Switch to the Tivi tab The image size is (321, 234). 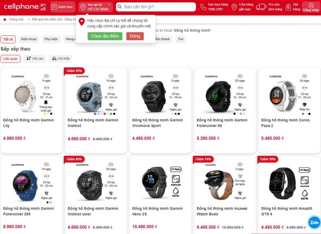[x=181, y=39]
